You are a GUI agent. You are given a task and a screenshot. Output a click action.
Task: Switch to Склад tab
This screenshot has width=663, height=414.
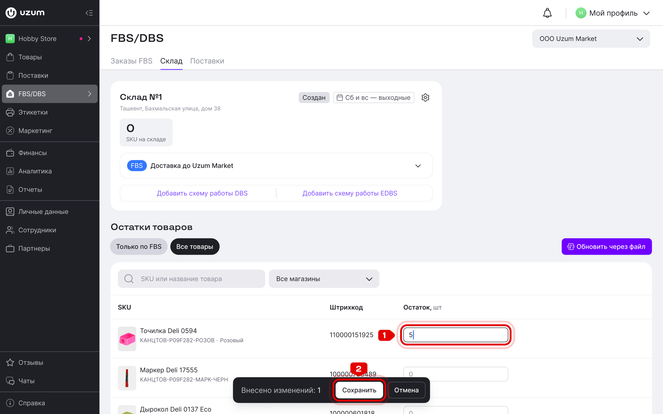coord(171,61)
